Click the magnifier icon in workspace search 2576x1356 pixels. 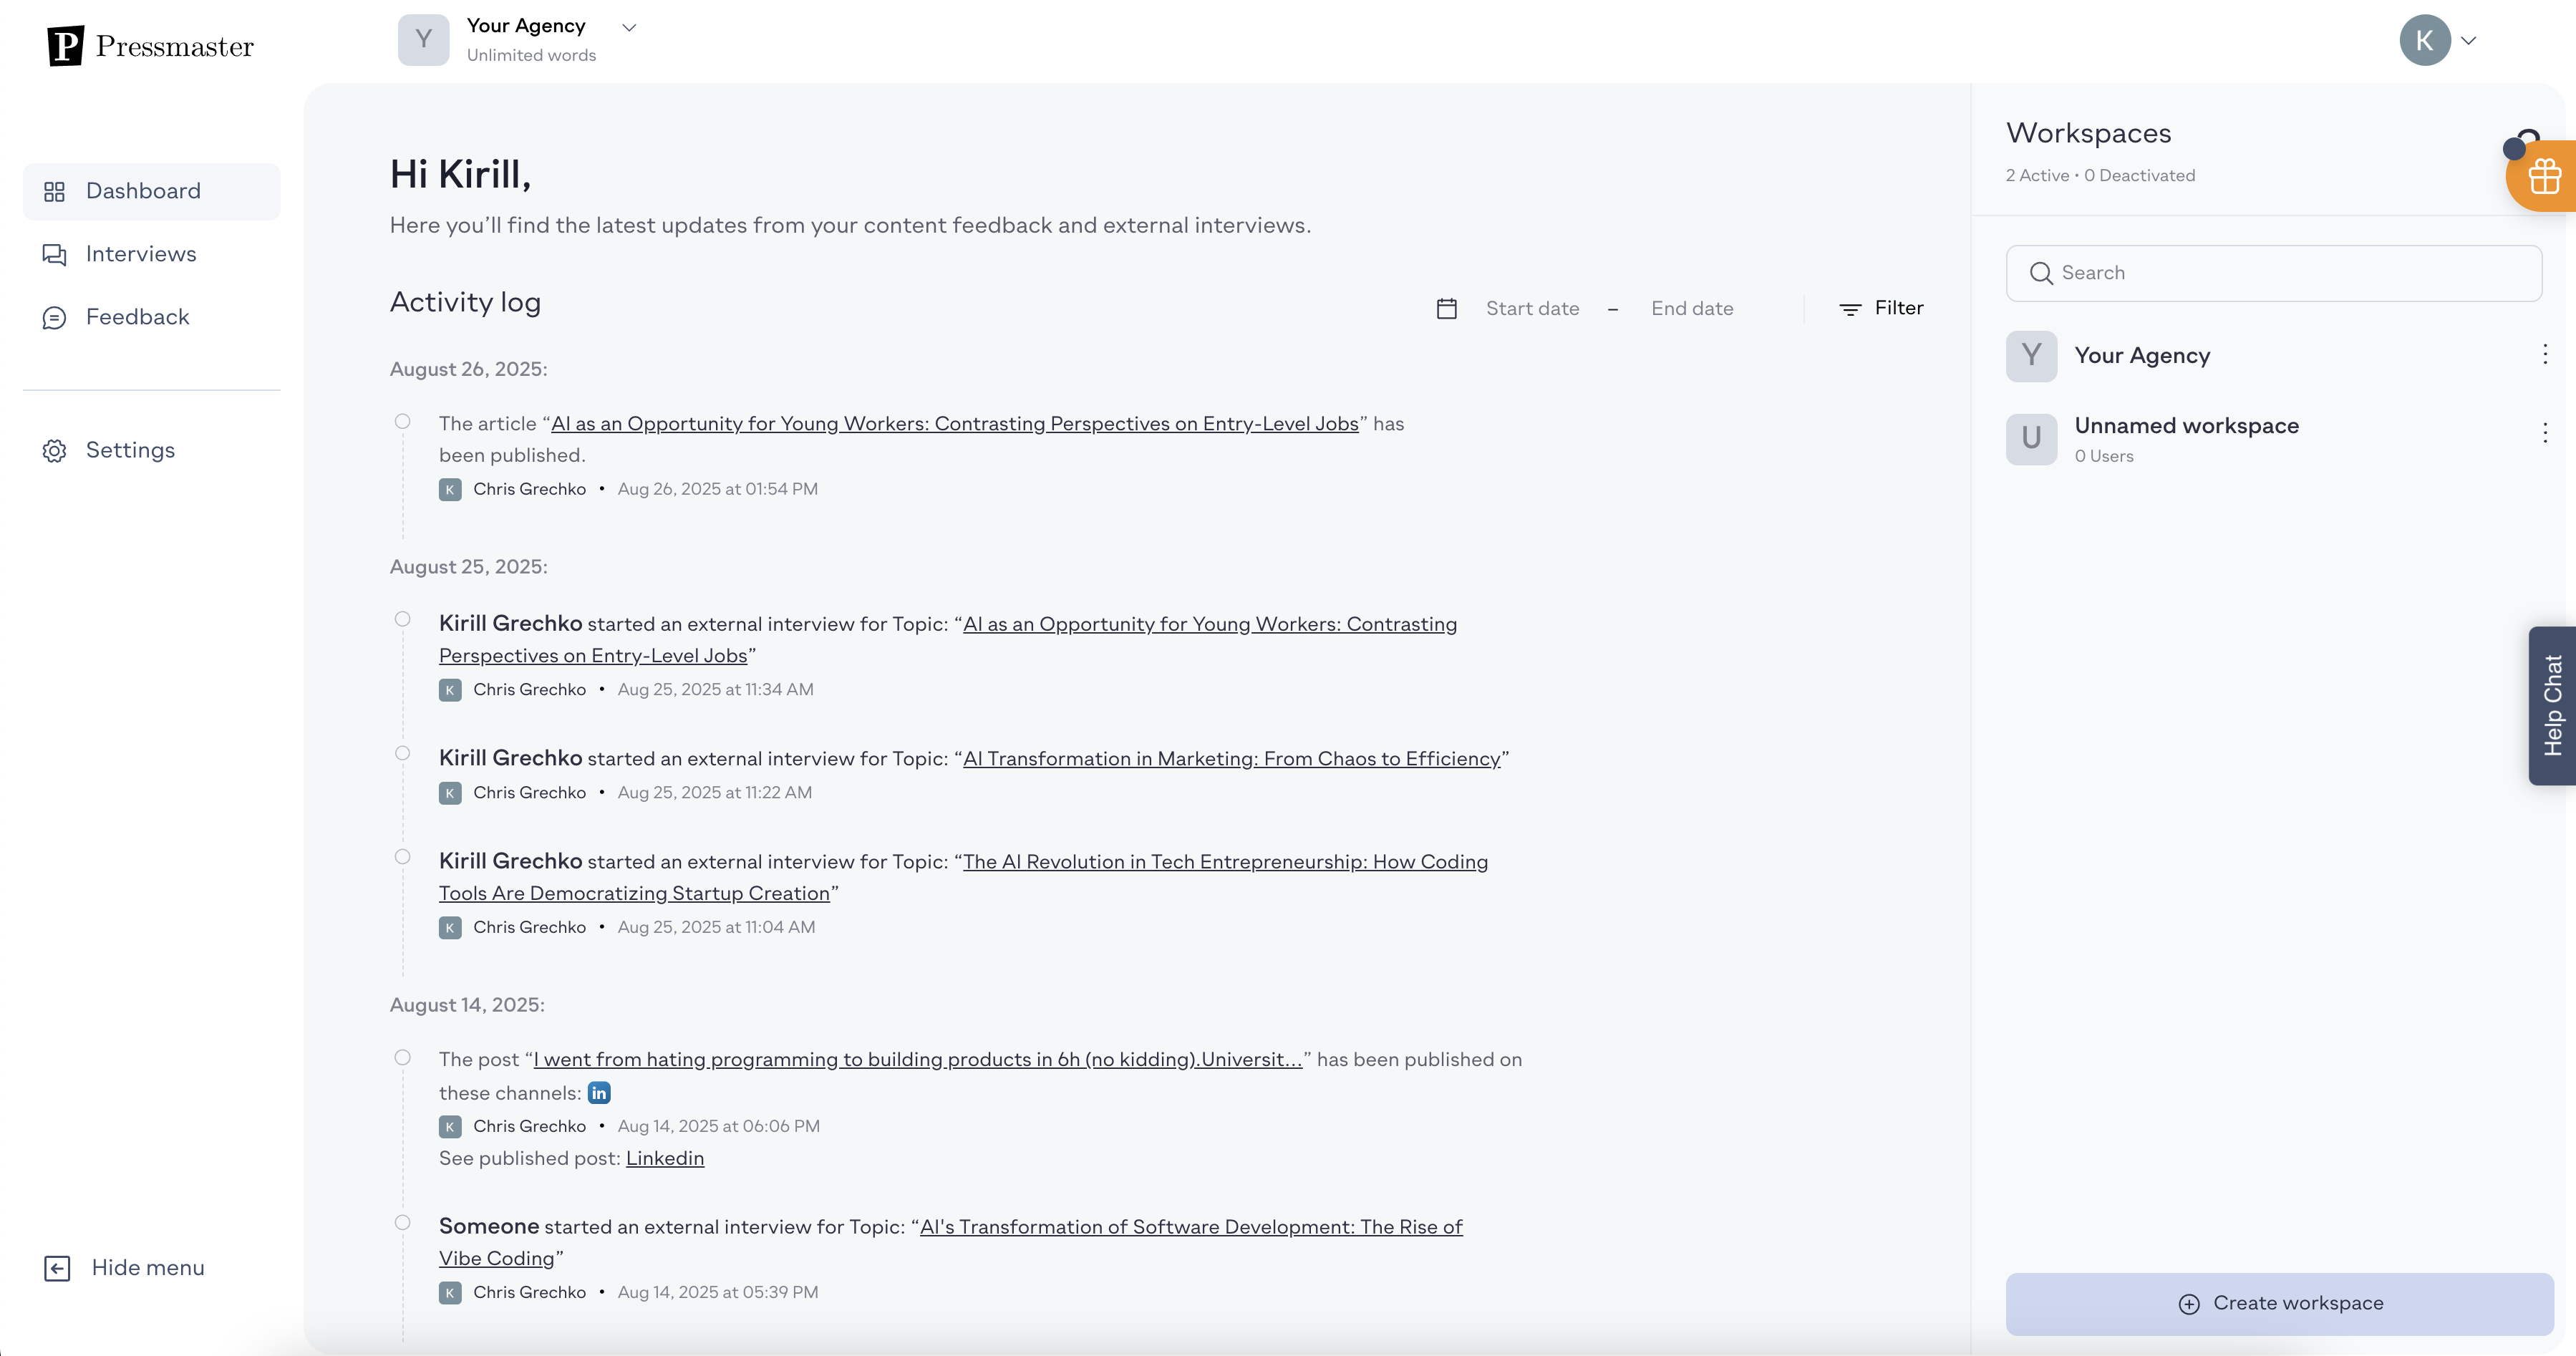(2041, 273)
